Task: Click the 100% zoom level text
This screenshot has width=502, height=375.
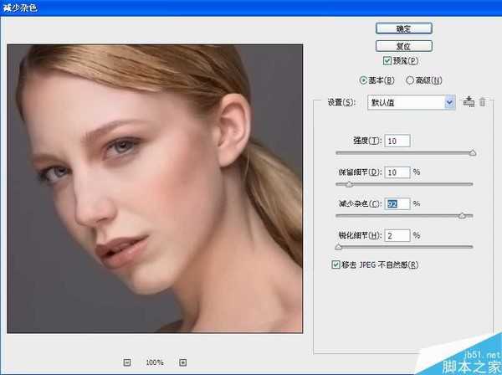Action: pyautogui.click(x=155, y=362)
